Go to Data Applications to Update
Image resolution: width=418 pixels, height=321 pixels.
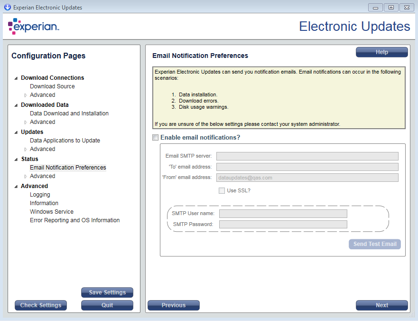click(65, 141)
